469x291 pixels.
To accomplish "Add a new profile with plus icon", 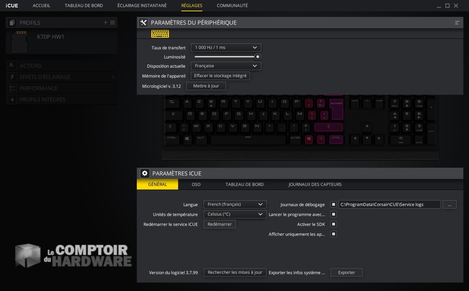I will point(105,23).
